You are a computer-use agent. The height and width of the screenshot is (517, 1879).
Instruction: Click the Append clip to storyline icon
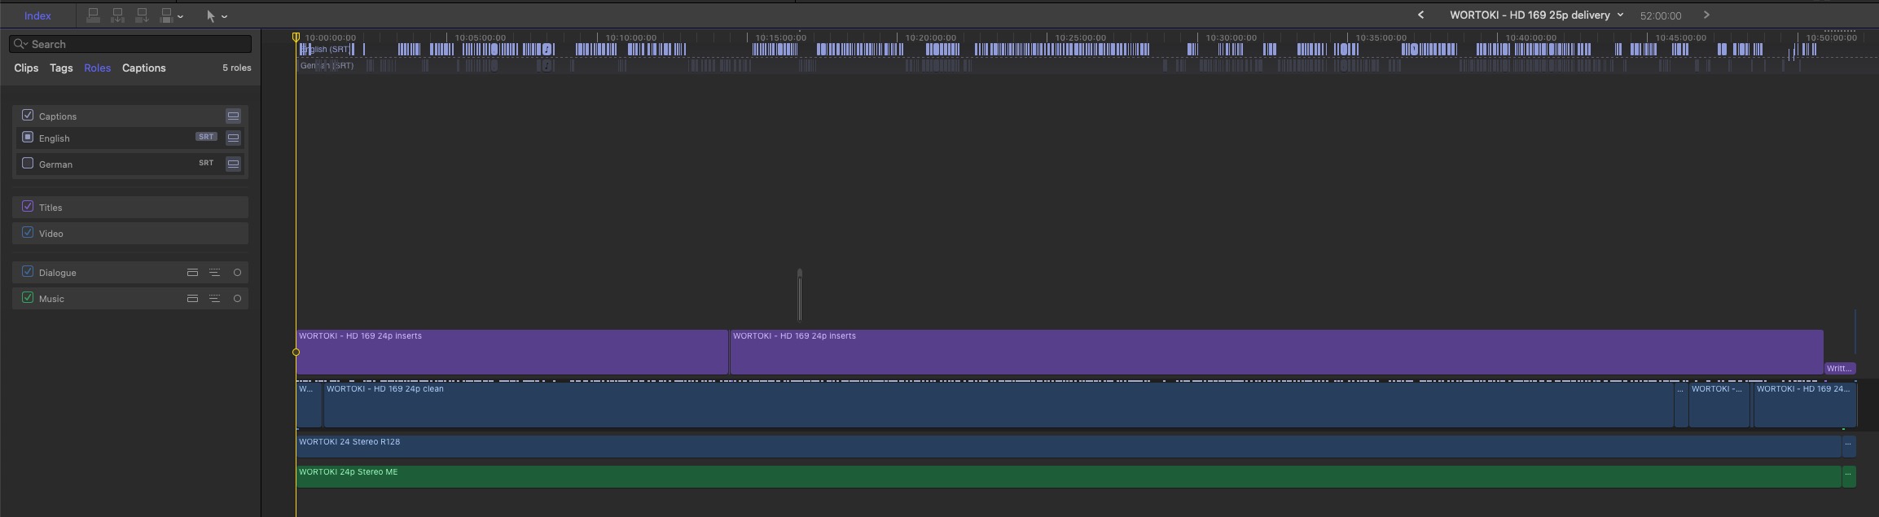click(142, 15)
